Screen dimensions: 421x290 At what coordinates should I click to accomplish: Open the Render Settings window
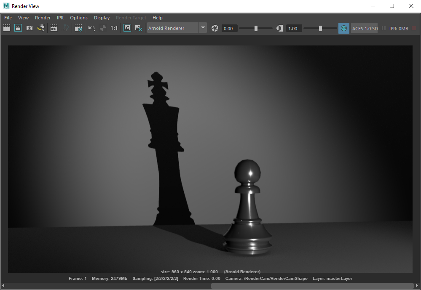coord(78,28)
